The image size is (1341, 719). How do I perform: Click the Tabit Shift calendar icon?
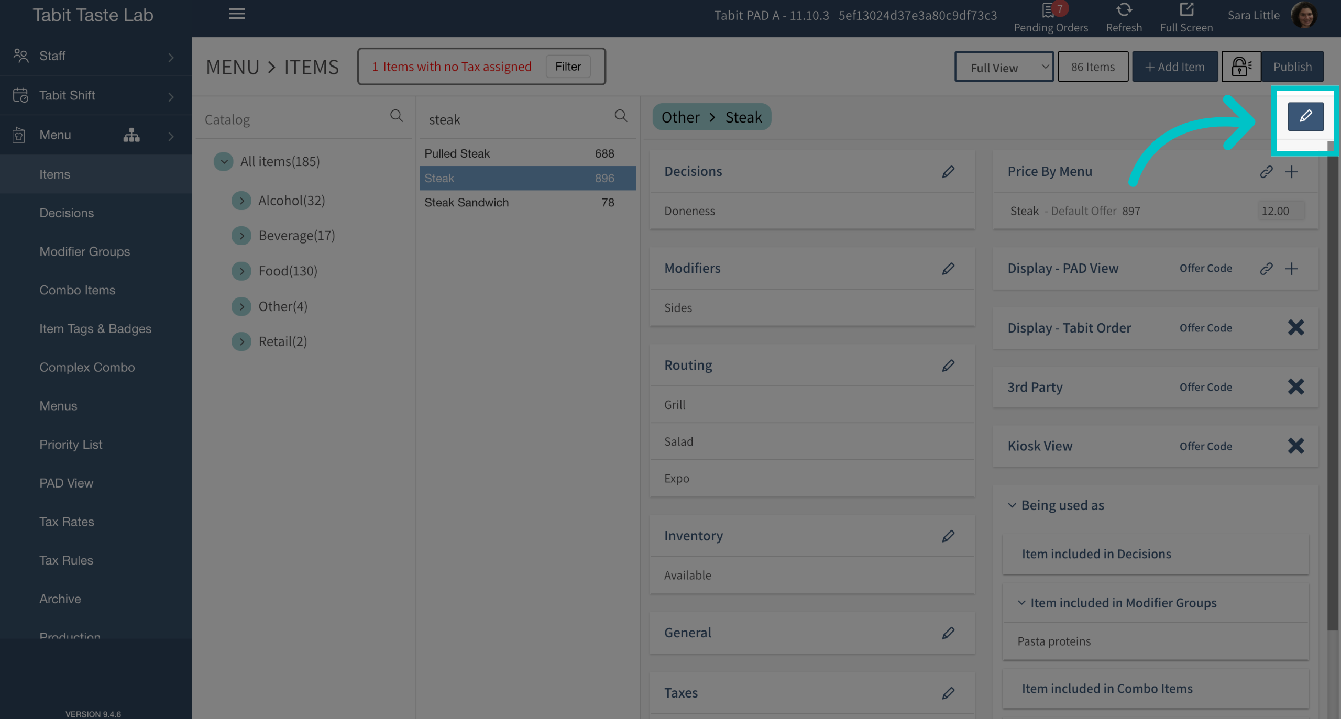20,95
